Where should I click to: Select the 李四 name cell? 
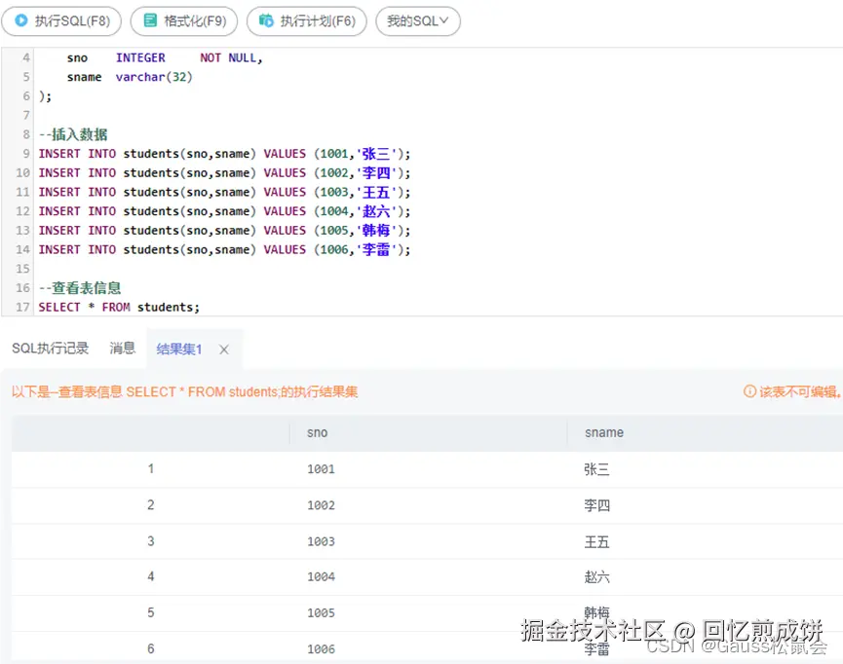click(x=596, y=505)
